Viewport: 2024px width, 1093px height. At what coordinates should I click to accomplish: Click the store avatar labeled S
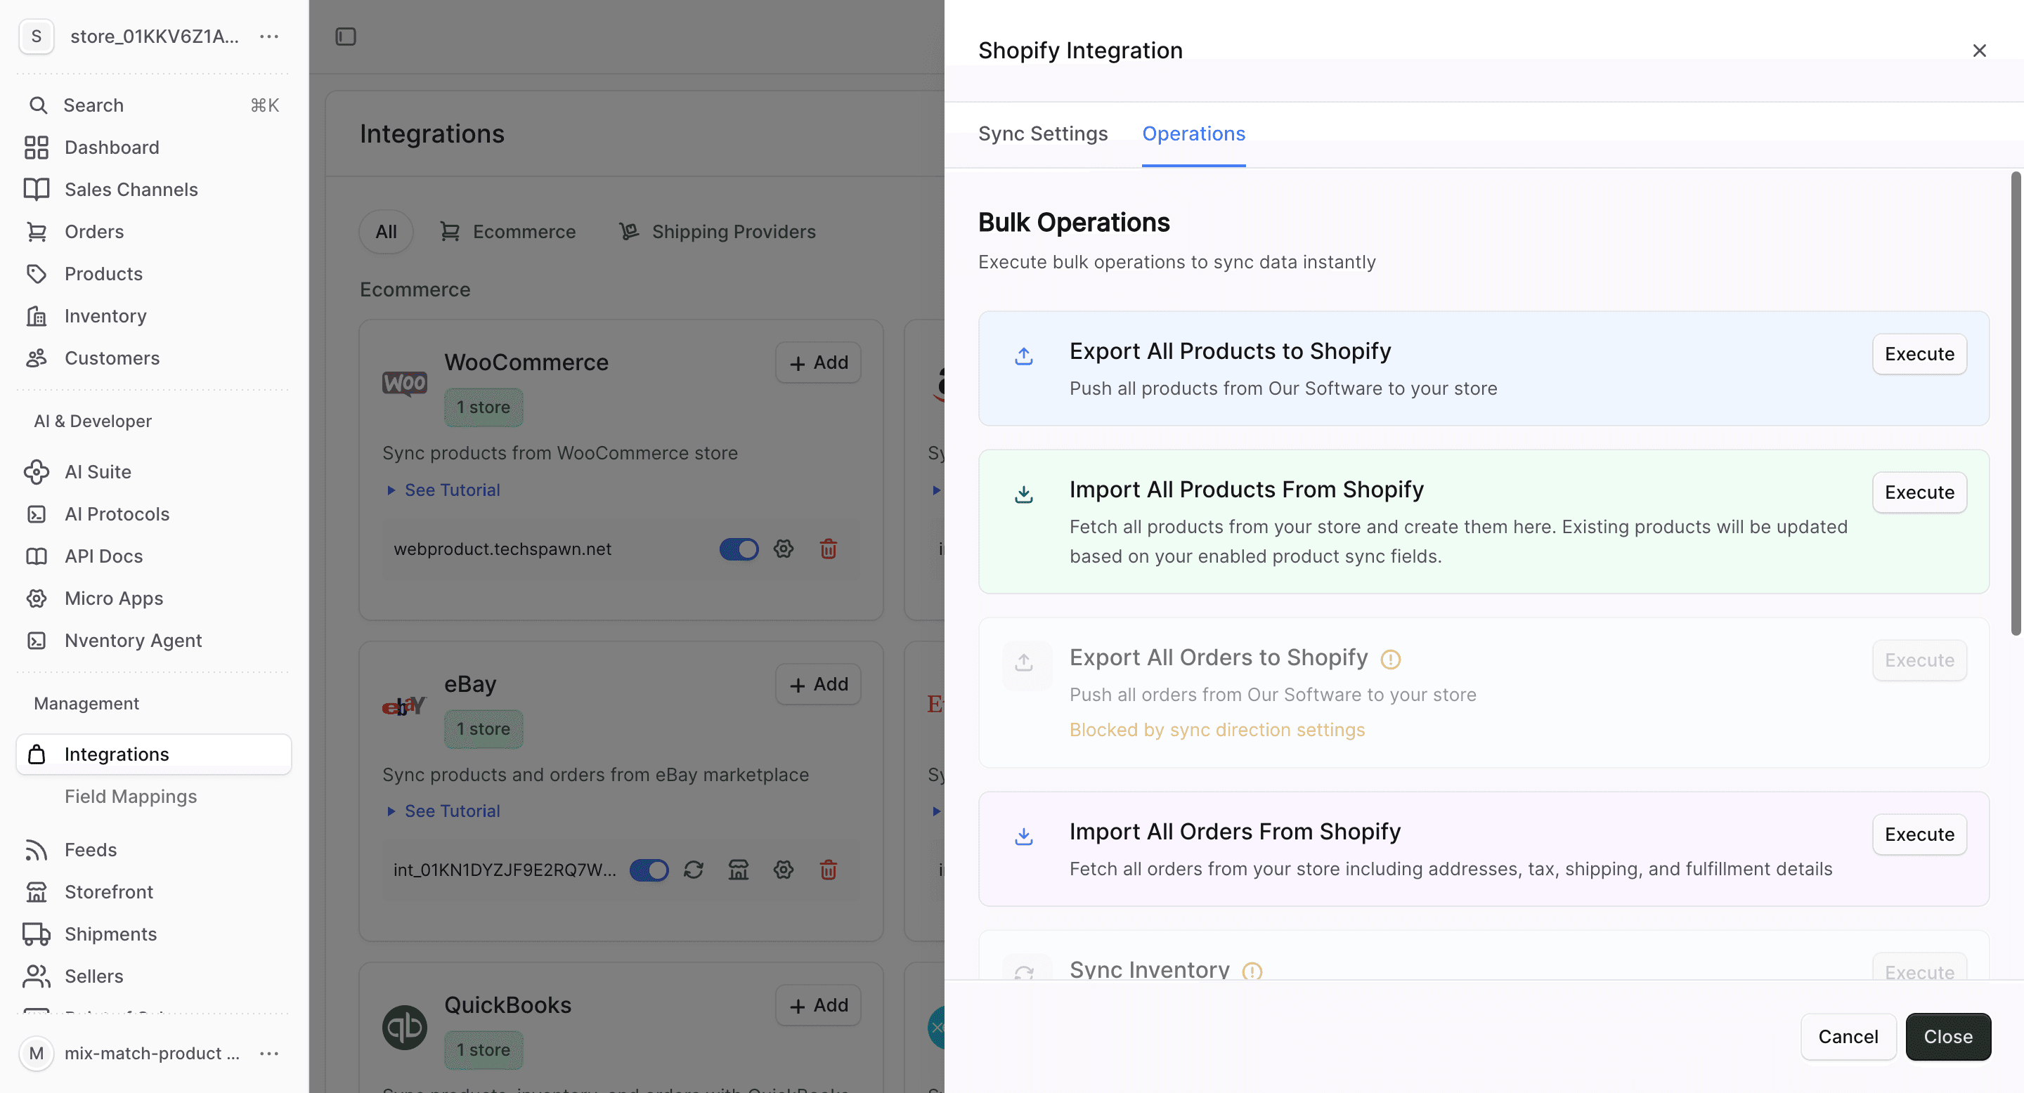(x=36, y=36)
